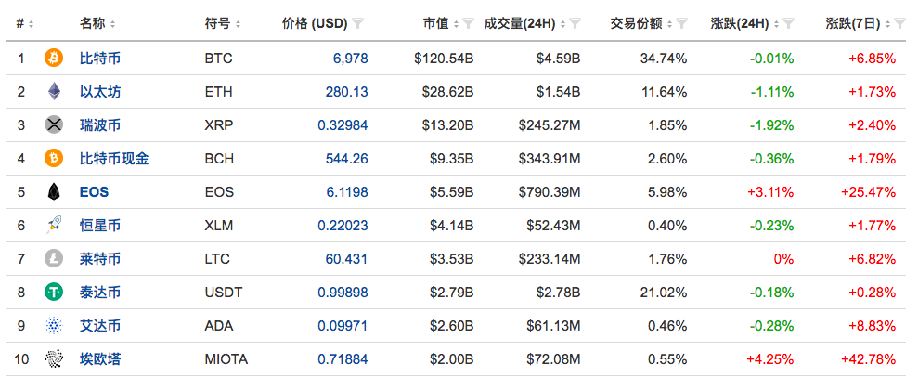Click the EOS logo icon
This screenshot has width=918, height=378.
click(x=54, y=192)
